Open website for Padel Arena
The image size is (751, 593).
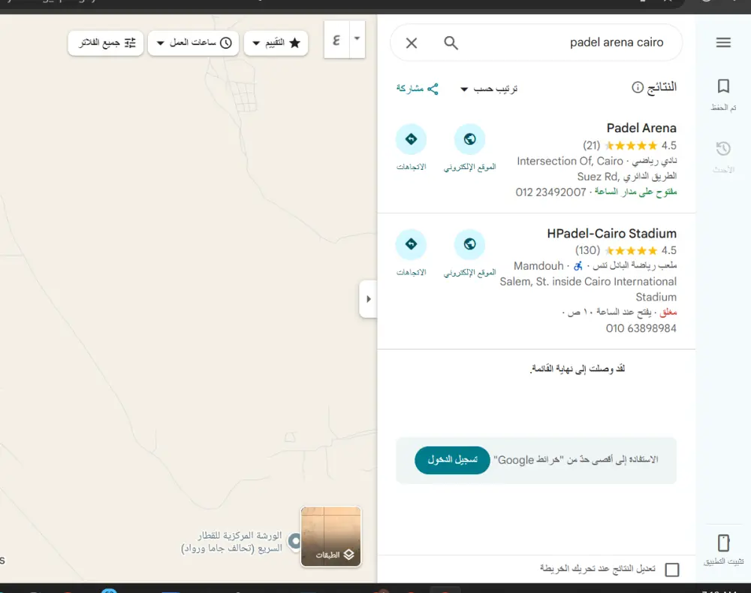[x=469, y=140]
